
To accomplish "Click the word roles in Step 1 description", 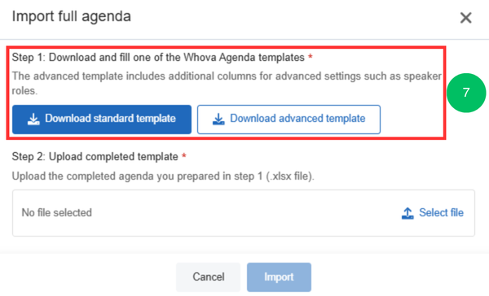I will [x=24, y=91].
